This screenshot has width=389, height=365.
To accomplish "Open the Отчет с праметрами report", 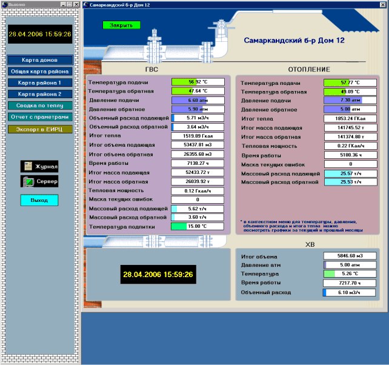I will (39, 117).
